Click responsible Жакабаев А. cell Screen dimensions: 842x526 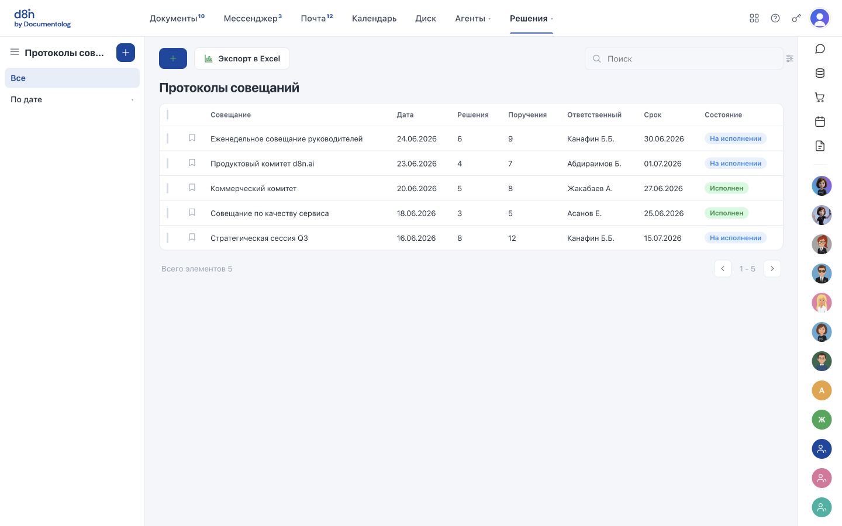pos(590,189)
